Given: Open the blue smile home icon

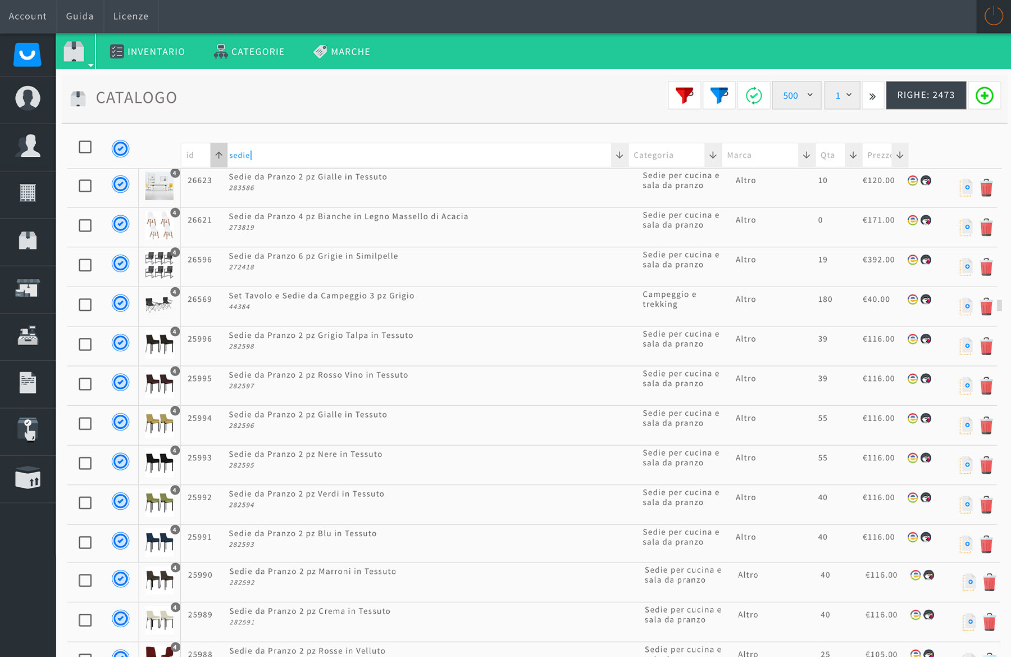Looking at the screenshot, I should pos(28,55).
